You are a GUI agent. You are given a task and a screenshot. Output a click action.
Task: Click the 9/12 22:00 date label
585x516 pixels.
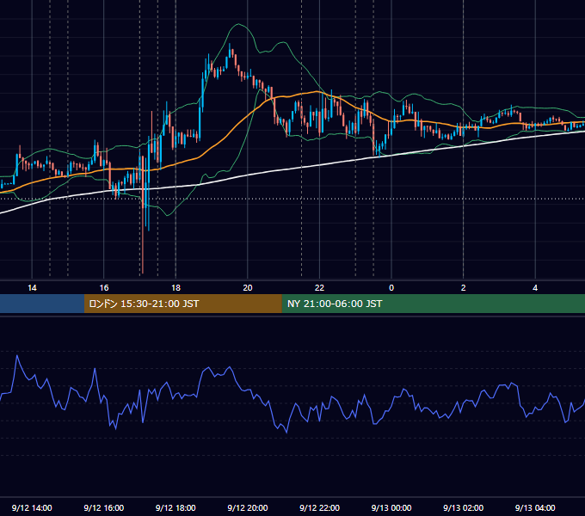click(320, 507)
